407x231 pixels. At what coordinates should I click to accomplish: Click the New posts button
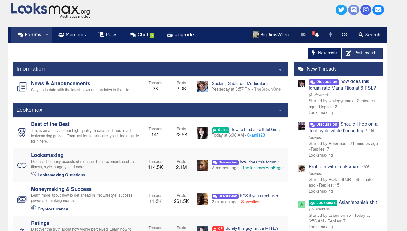click(x=324, y=53)
